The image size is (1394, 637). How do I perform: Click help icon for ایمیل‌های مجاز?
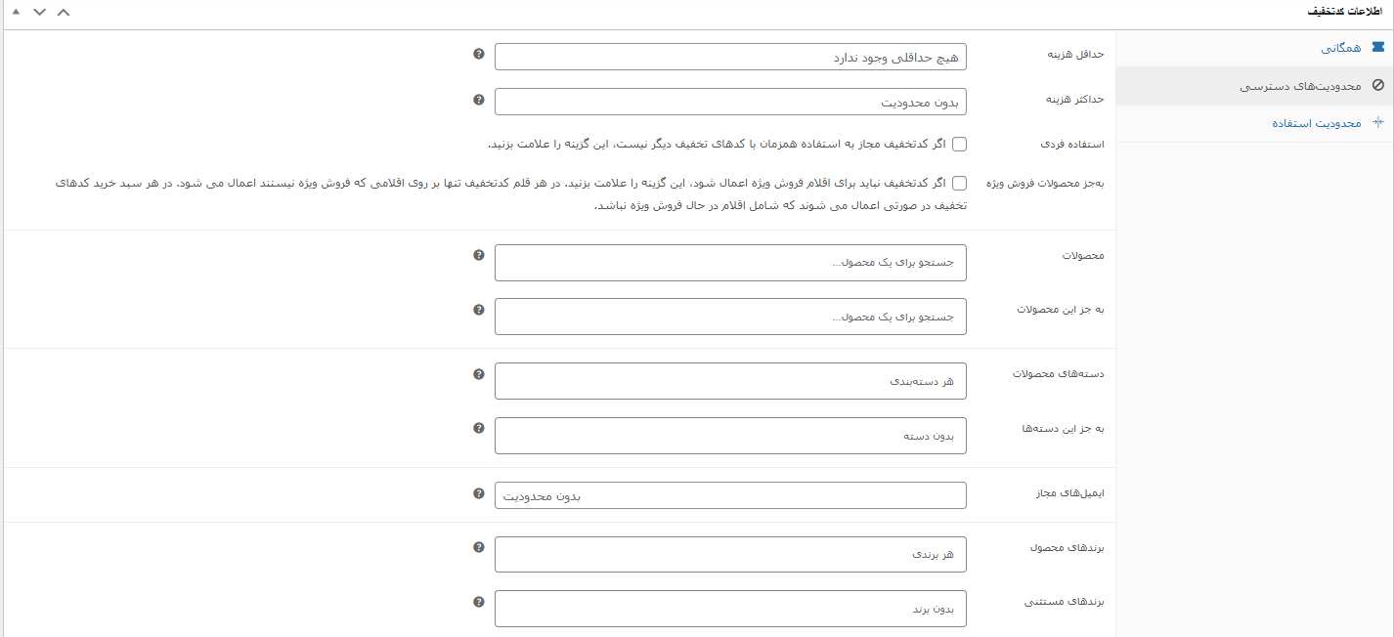coord(478,493)
